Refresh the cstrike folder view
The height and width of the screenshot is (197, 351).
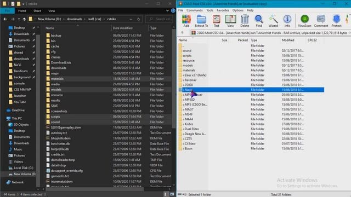click(138, 19)
